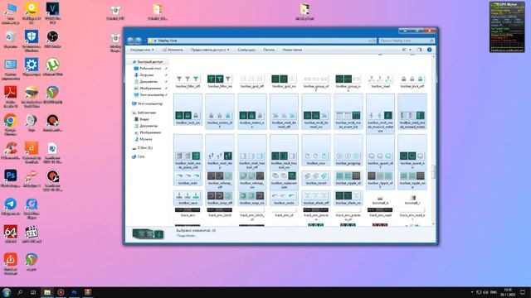Screen dimensions: 531x298
Task: Click the toolbar_snap_off file
Action: click(220, 199)
